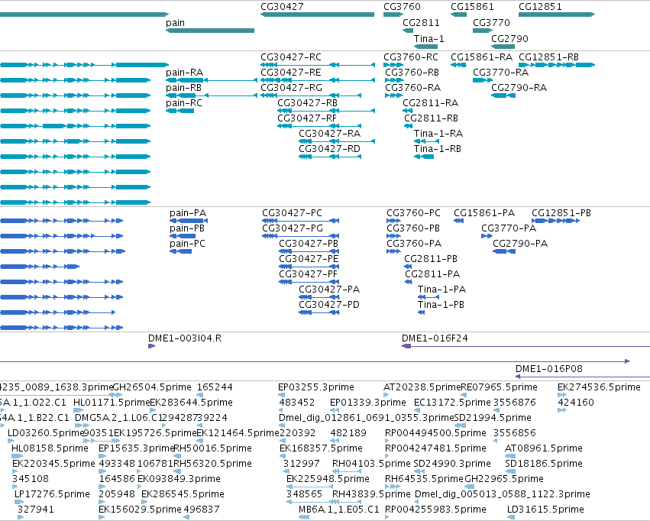Click the CG30427-RC transcript label

(291, 57)
